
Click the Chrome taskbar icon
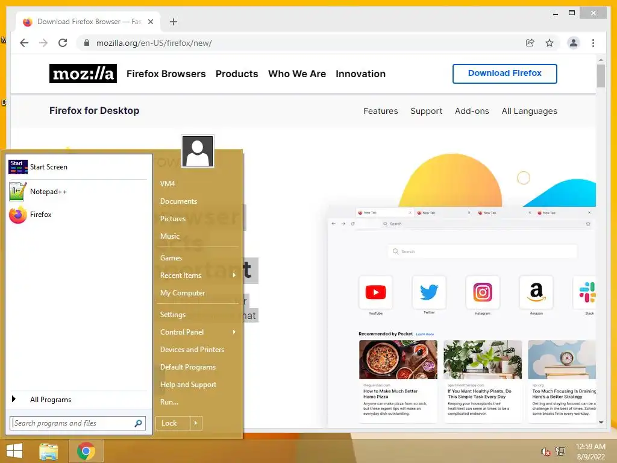(86, 451)
